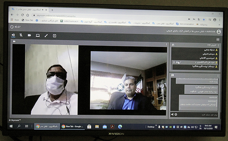Screen dimensions: 228x141
Task: Click the chat message input field
Action: coord(198,114)
